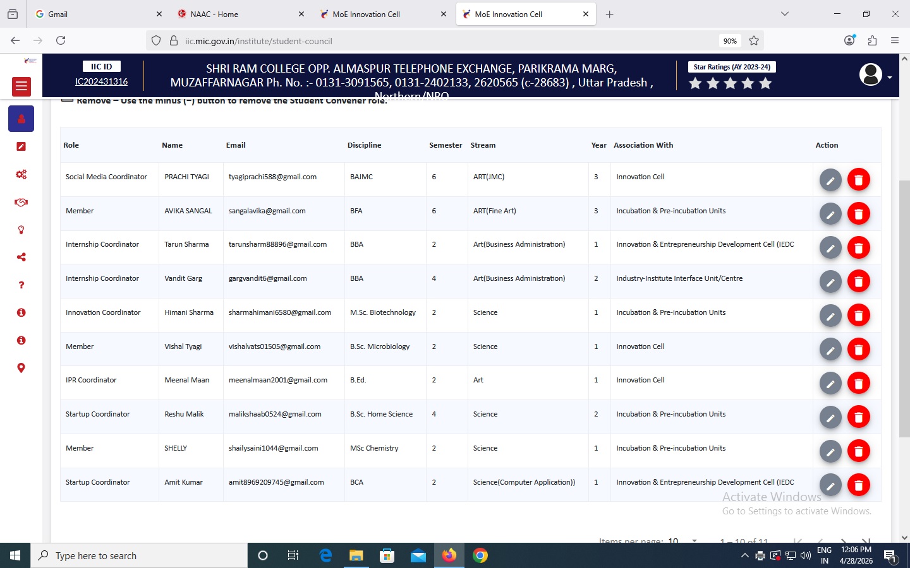Click the Star Ratings (AY 2023-24) badge

[x=732, y=67]
